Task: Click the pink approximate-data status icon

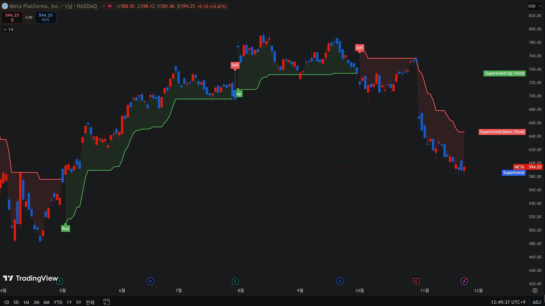Action: point(110,6)
